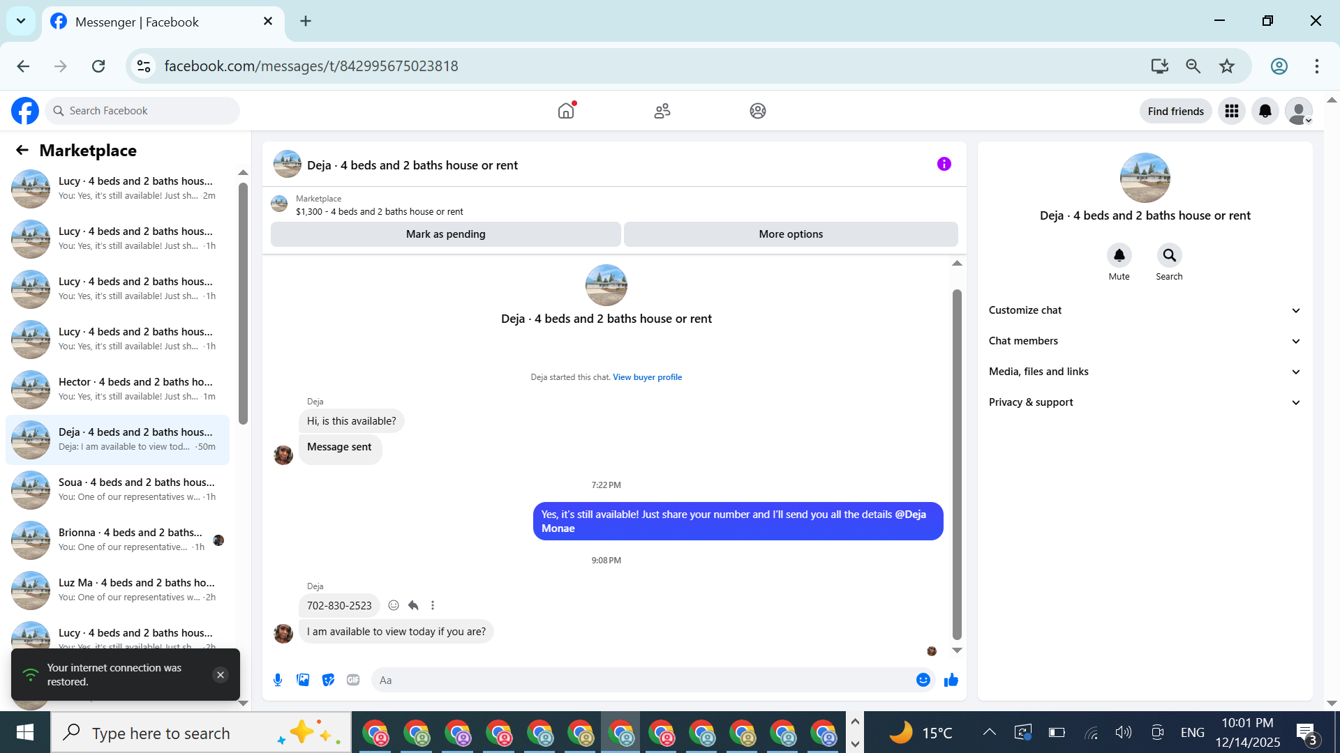Open the Friends tab
Viewport: 1340px width, 753px height.
coord(662,111)
